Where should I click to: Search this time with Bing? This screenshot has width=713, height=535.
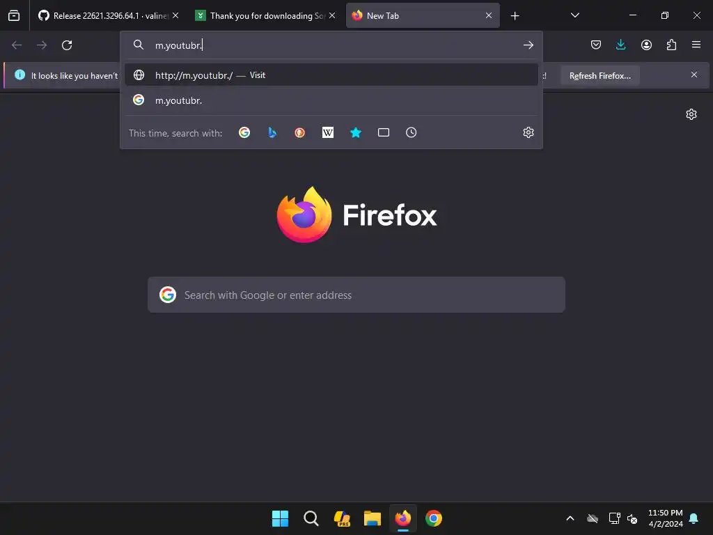[272, 132]
